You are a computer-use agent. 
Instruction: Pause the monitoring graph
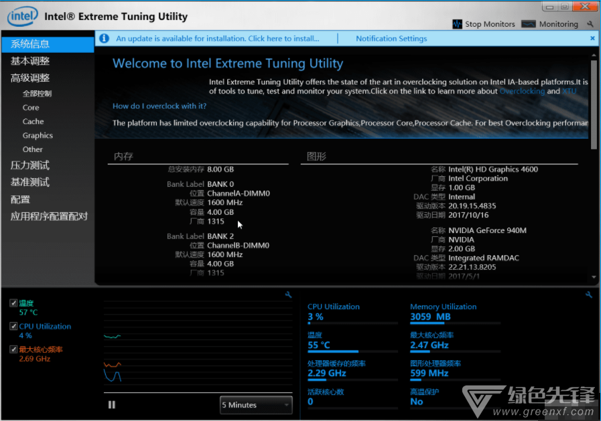112,404
